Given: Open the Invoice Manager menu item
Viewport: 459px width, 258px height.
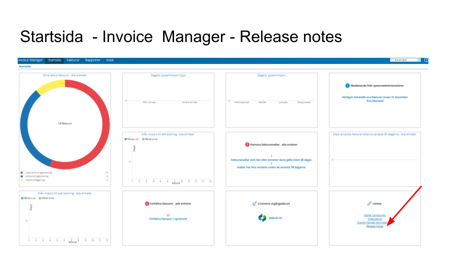Looking at the screenshot, I should pyautogui.click(x=31, y=60).
